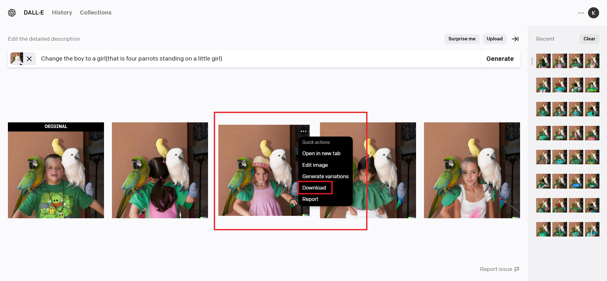
Task: Switch to the DALL·E tab
Action: click(34, 13)
